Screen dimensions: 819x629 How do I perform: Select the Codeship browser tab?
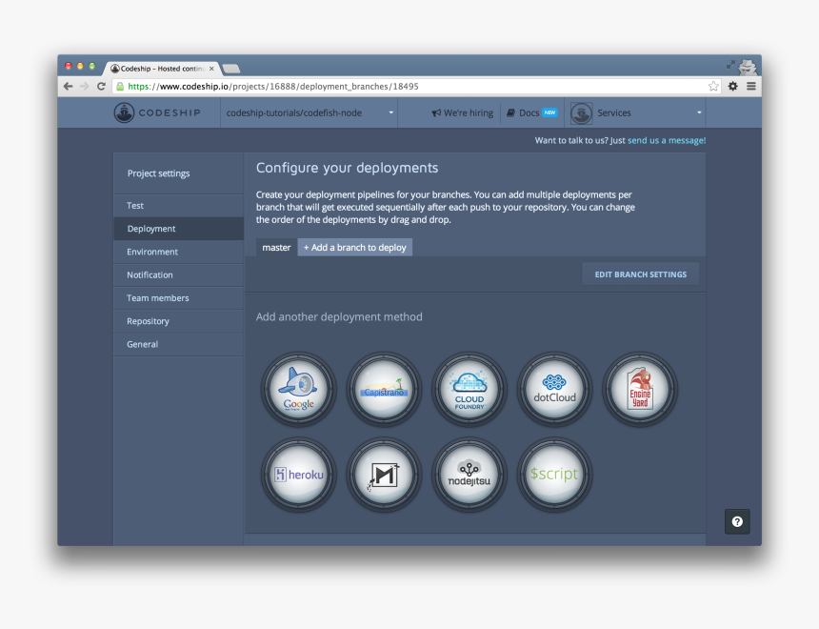[x=162, y=69]
